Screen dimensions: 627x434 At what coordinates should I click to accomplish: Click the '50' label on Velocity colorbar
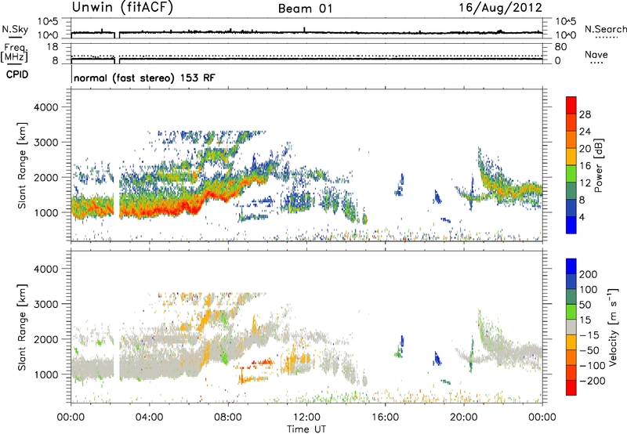click(585, 305)
